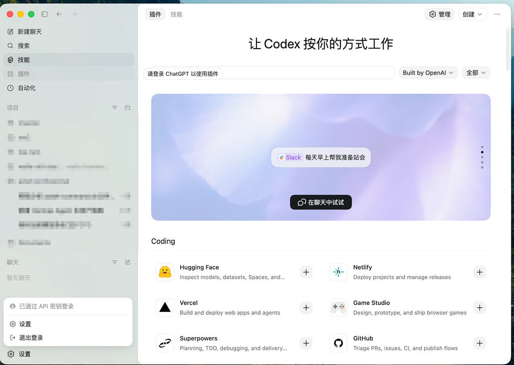Click the Superpowers link icon

click(x=165, y=343)
